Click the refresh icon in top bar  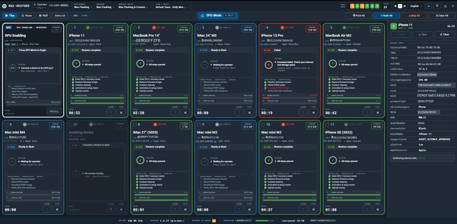(429, 6)
